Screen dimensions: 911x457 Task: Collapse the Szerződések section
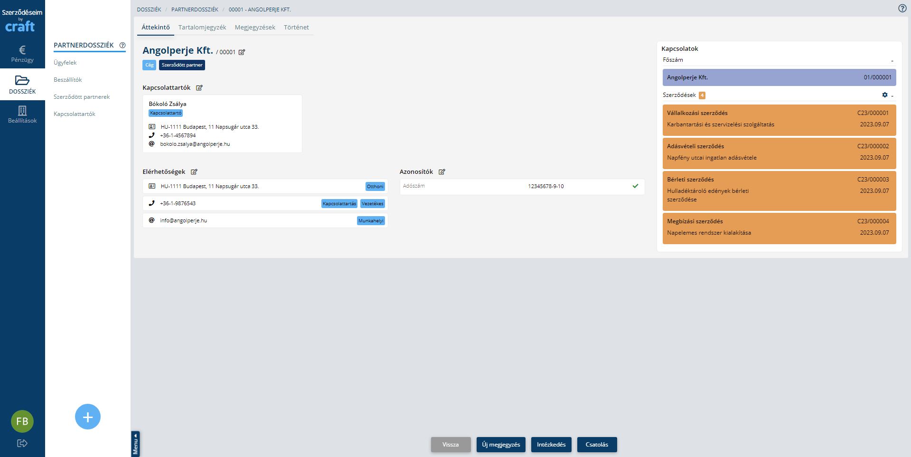[x=892, y=95]
